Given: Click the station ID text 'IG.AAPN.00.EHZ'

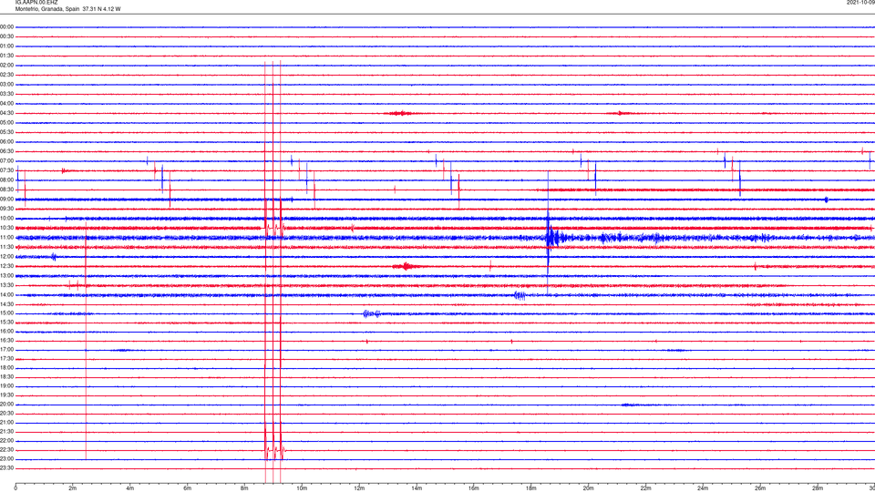Looking at the screenshot, I should [x=36, y=3].
